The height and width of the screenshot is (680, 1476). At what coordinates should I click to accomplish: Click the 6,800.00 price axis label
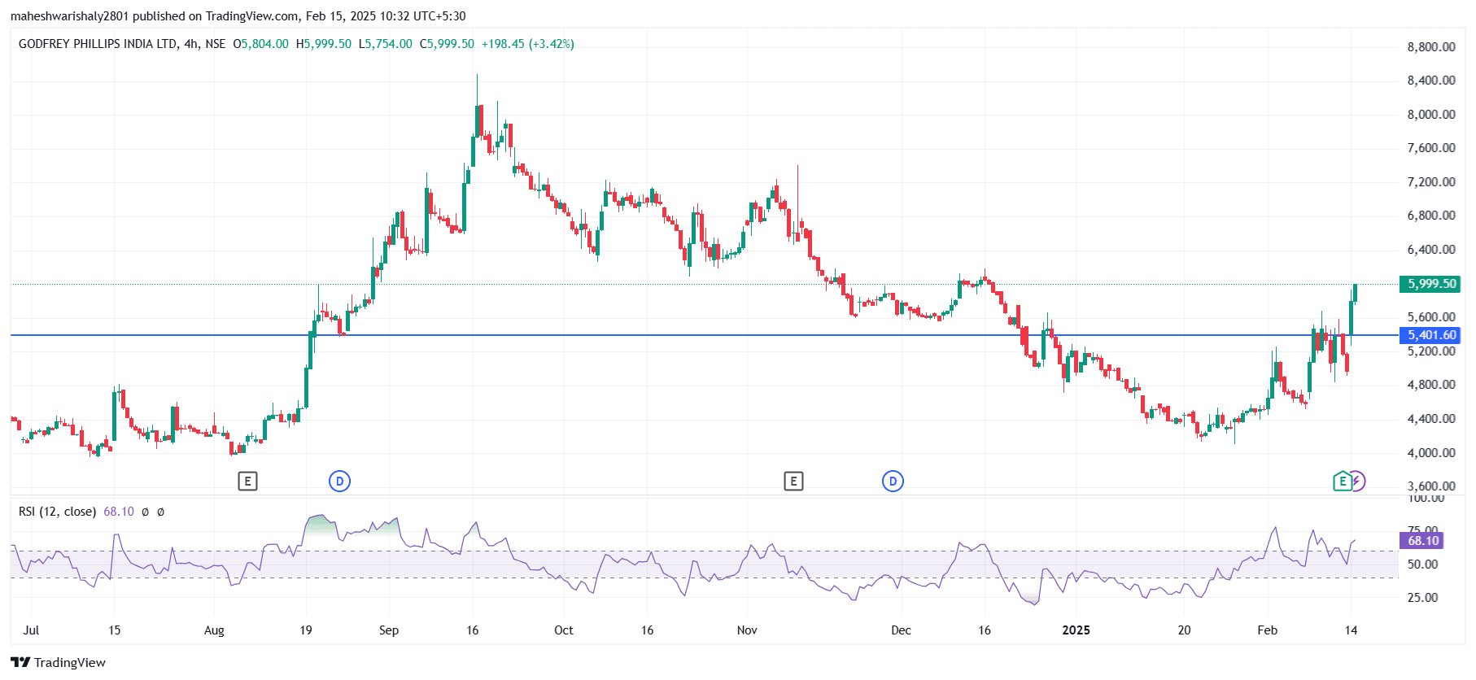[x=1431, y=216]
